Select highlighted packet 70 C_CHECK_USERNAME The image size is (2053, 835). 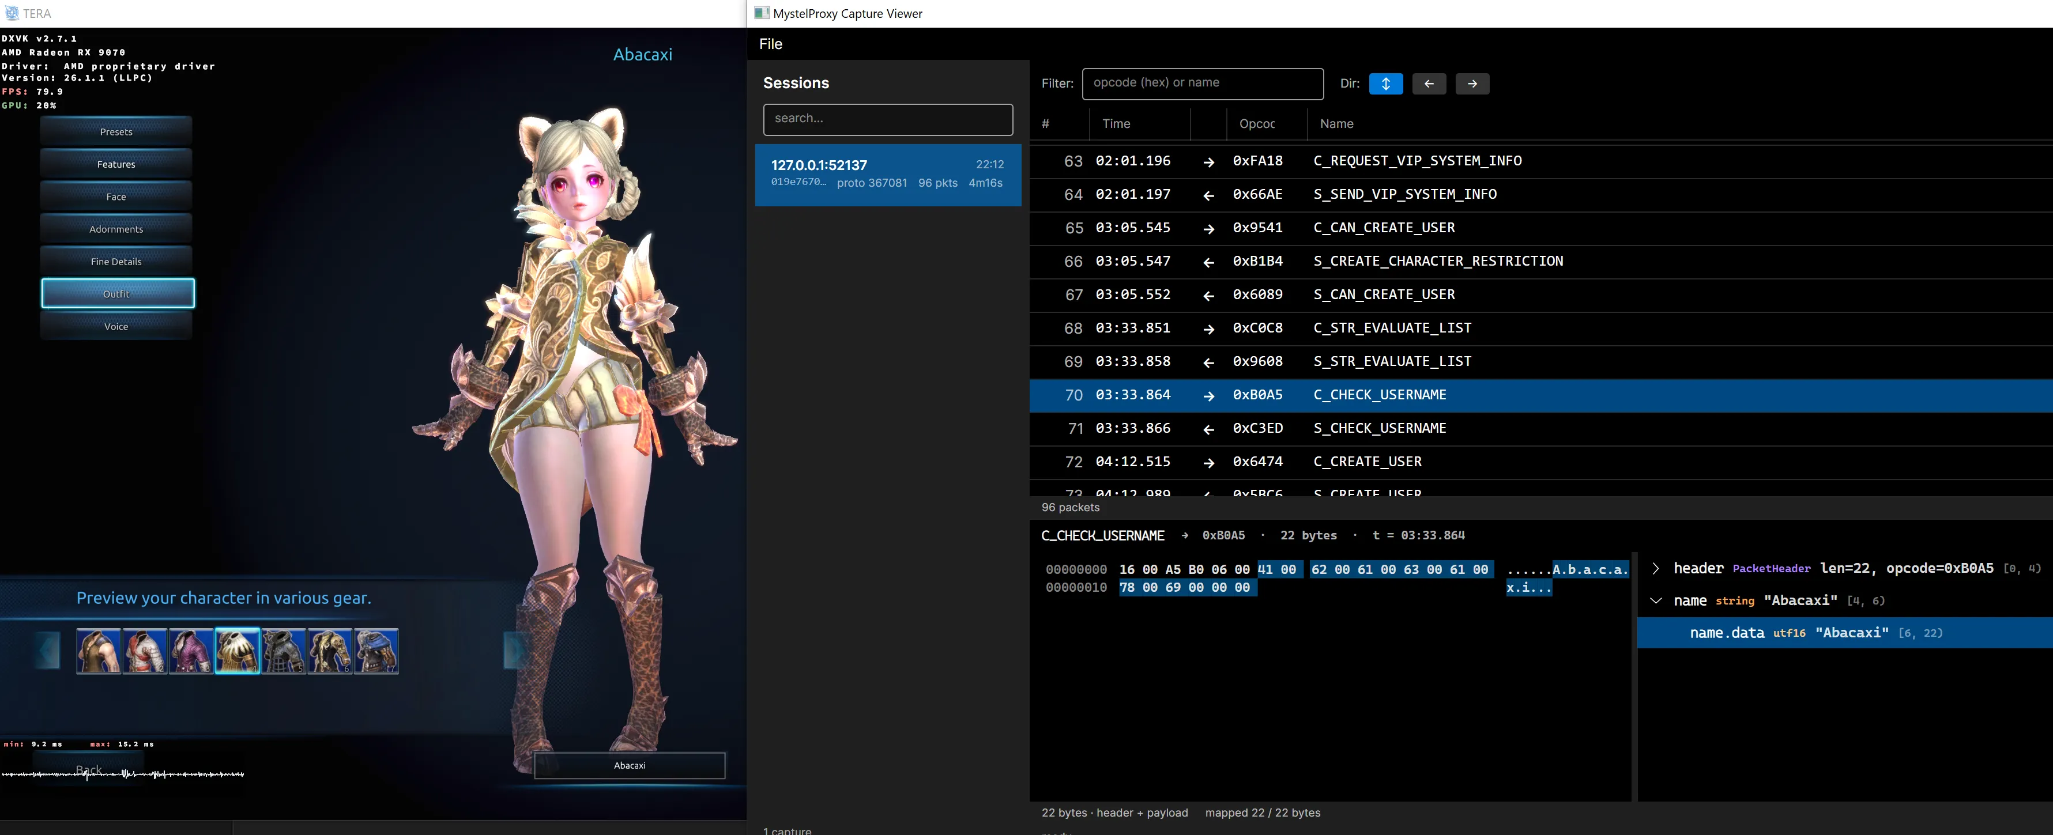point(1540,395)
